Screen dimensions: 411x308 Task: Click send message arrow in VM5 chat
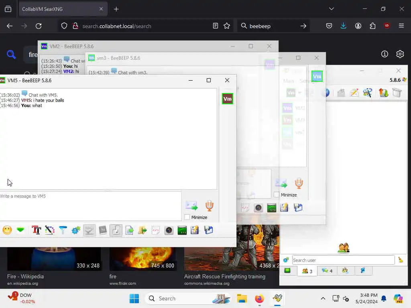pos(191,206)
